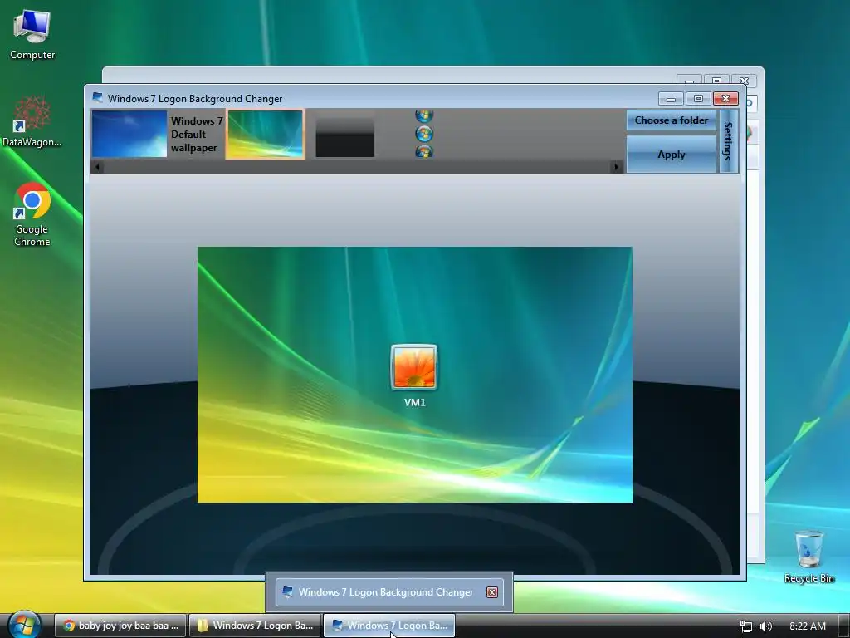Open the Windows Start orb
850x638 pixels.
pyautogui.click(x=24, y=625)
